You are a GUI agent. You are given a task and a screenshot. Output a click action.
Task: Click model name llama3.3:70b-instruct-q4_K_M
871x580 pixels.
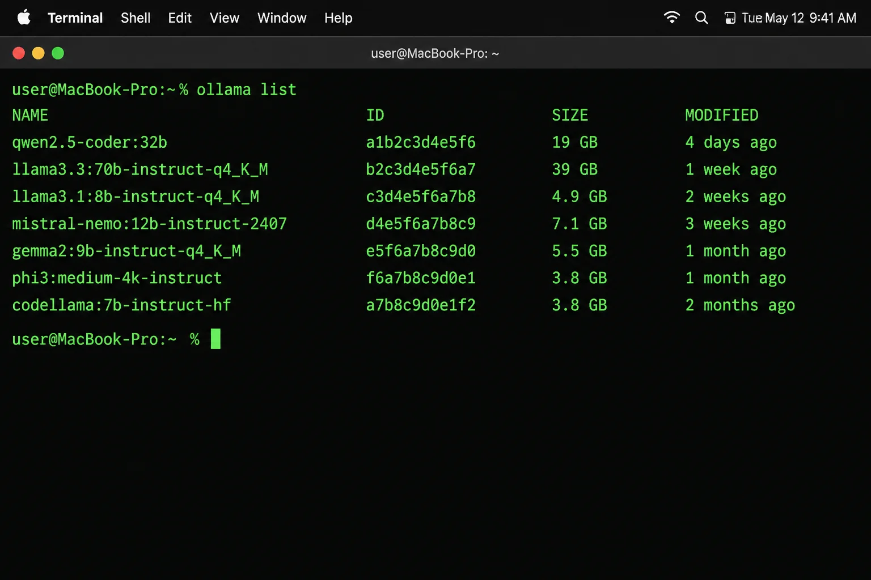tap(140, 169)
